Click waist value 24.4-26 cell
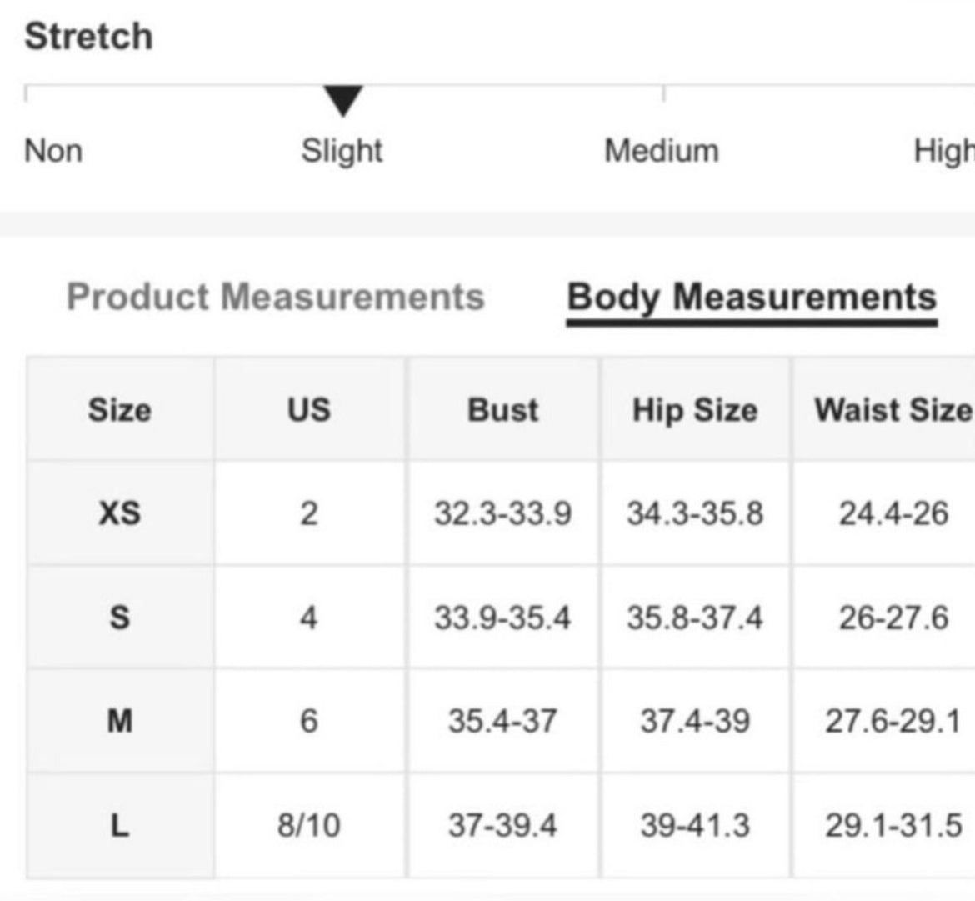The image size is (975, 901). [893, 513]
